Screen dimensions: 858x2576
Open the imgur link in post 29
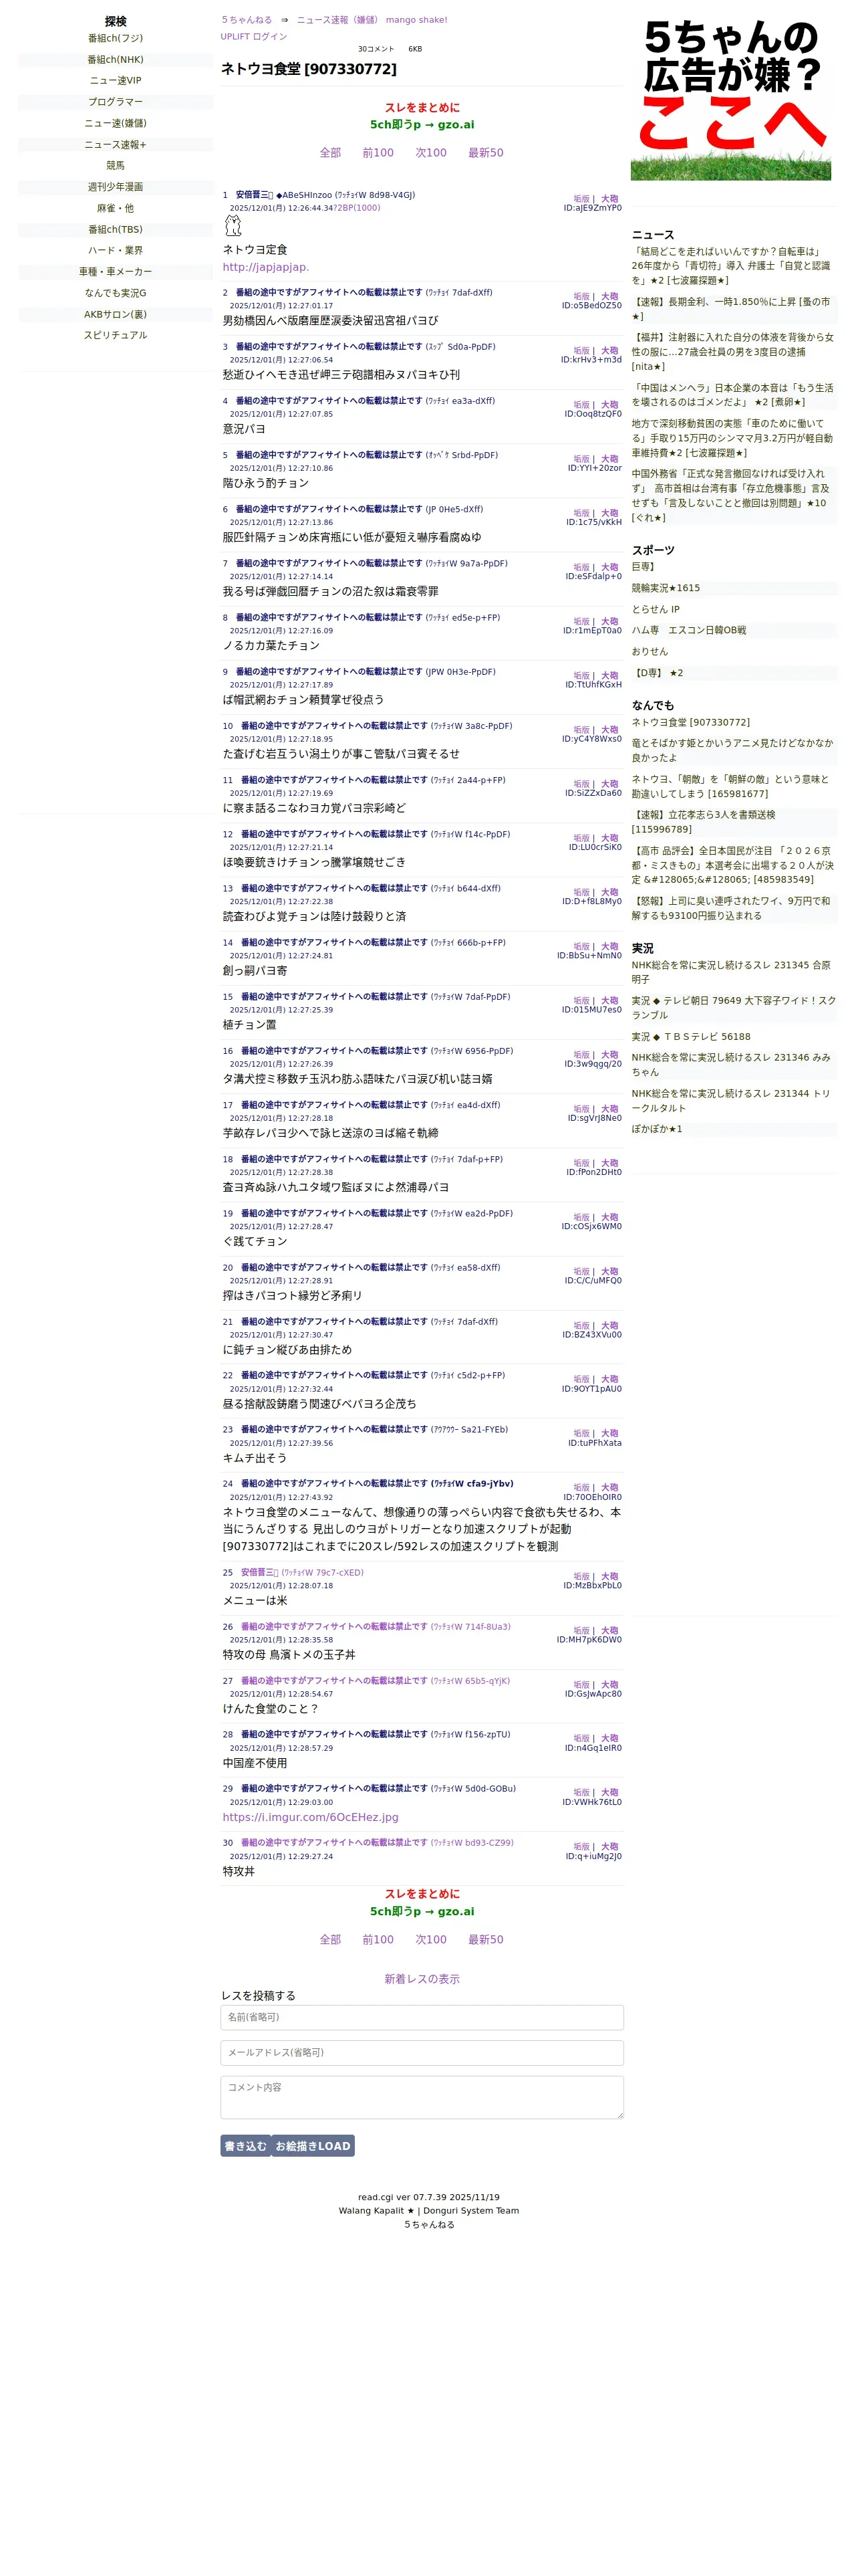[311, 1817]
